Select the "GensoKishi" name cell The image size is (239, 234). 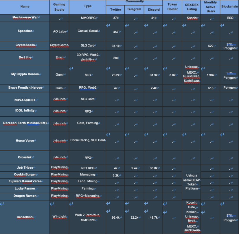pyautogui.click(x=25, y=217)
